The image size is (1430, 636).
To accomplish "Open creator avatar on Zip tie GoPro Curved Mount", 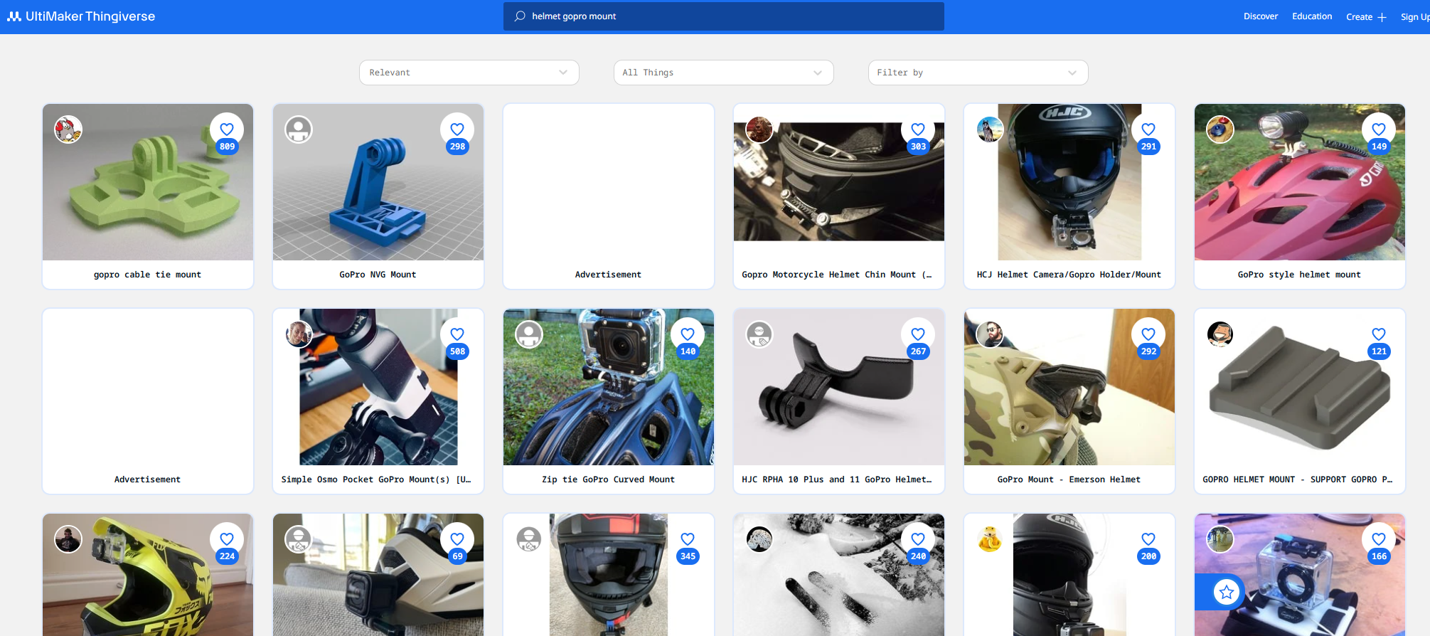I will [529, 334].
